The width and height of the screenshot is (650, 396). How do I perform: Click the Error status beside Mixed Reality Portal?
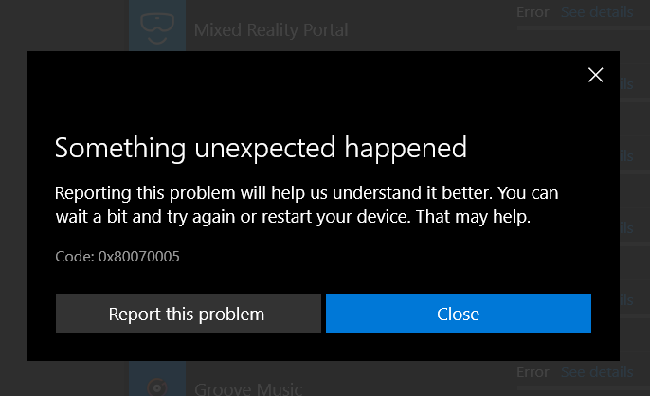(x=534, y=12)
